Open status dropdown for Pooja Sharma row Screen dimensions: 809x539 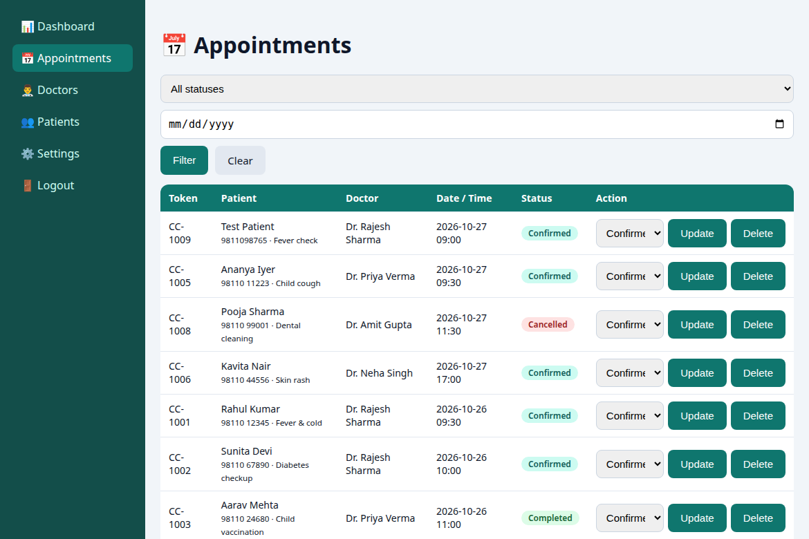pyautogui.click(x=629, y=324)
